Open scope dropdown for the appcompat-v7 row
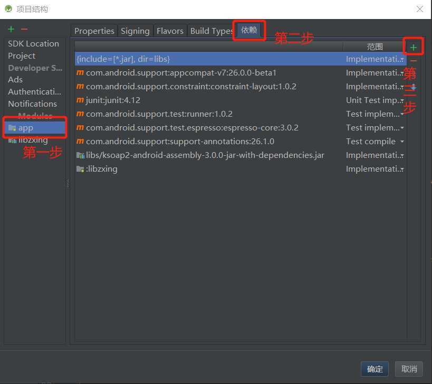The height and width of the screenshot is (384, 432). click(x=402, y=73)
